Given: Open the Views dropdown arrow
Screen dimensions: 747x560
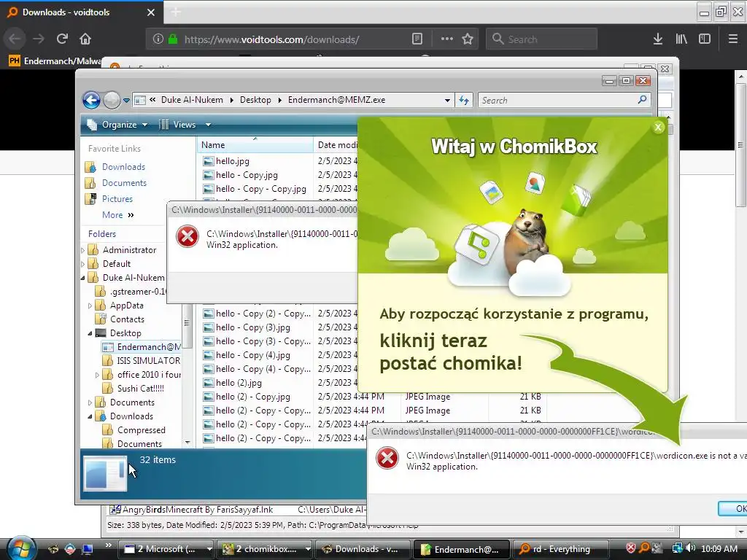Looking at the screenshot, I should [208, 125].
